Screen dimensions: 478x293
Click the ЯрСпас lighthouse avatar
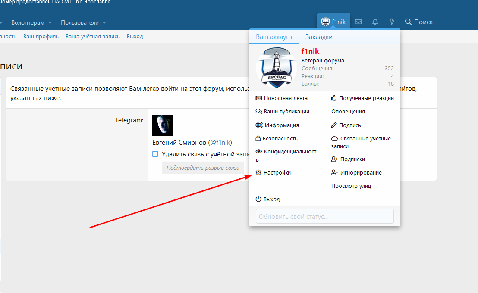(276, 67)
